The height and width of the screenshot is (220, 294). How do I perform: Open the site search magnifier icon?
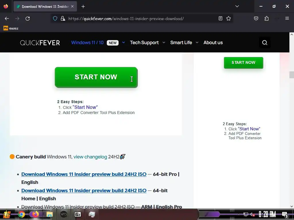point(264,42)
